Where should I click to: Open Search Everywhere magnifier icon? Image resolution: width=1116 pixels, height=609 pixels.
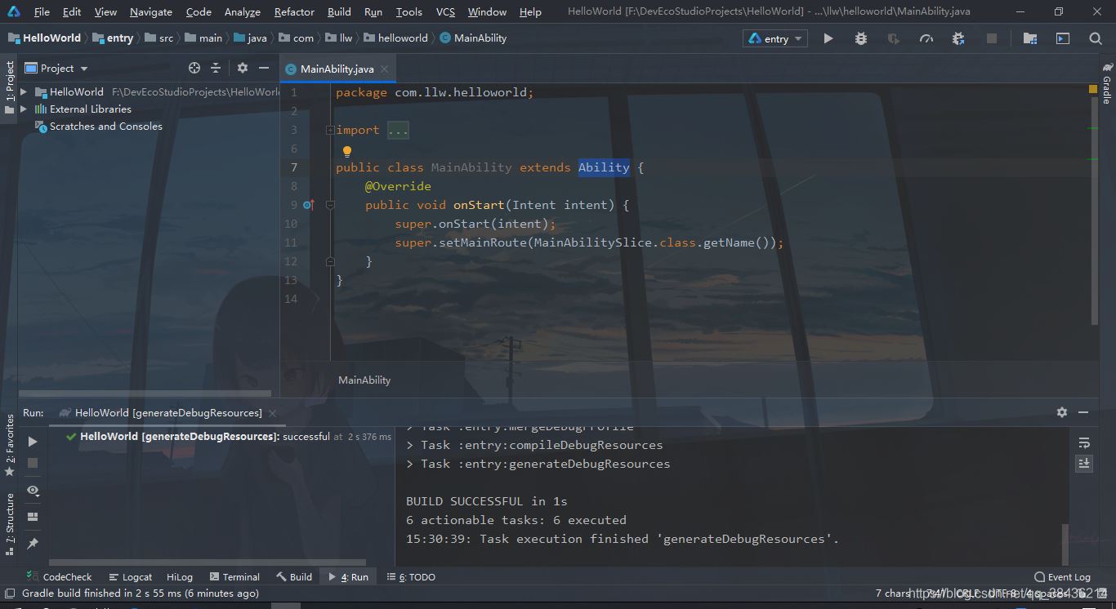pyautogui.click(x=1096, y=38)
